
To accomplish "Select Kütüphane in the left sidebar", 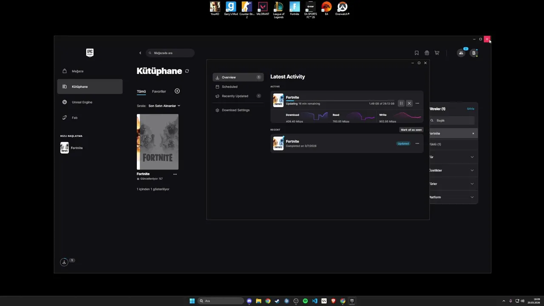I will pyautogui.click(x=90, y=87).
